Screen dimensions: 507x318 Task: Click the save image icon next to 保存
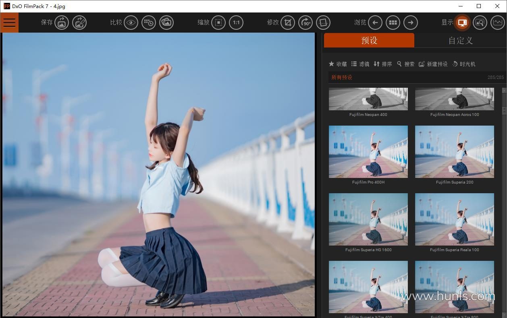coord(62,23)
